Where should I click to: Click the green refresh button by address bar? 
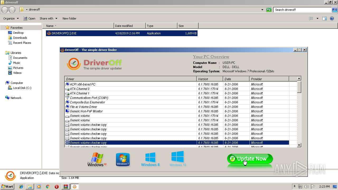click(x=269, y=10)
